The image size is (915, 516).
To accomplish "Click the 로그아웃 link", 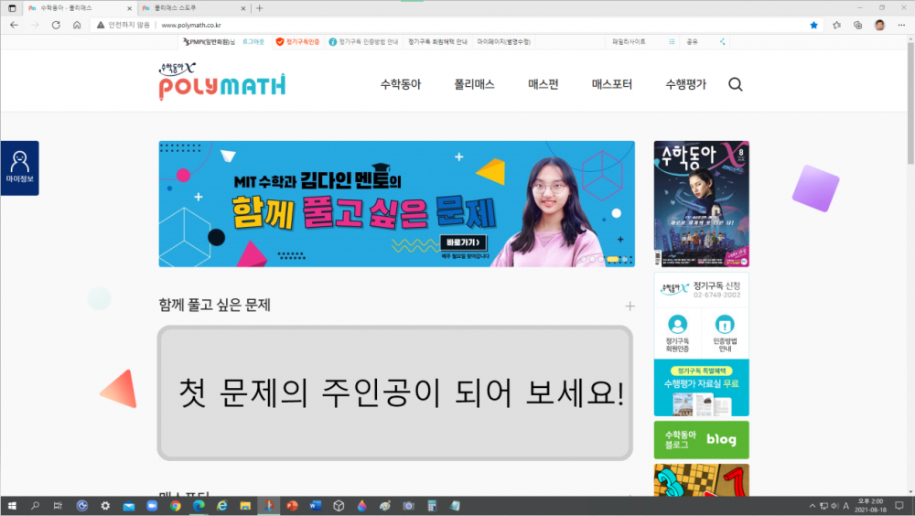I will [x=253, y=41].
